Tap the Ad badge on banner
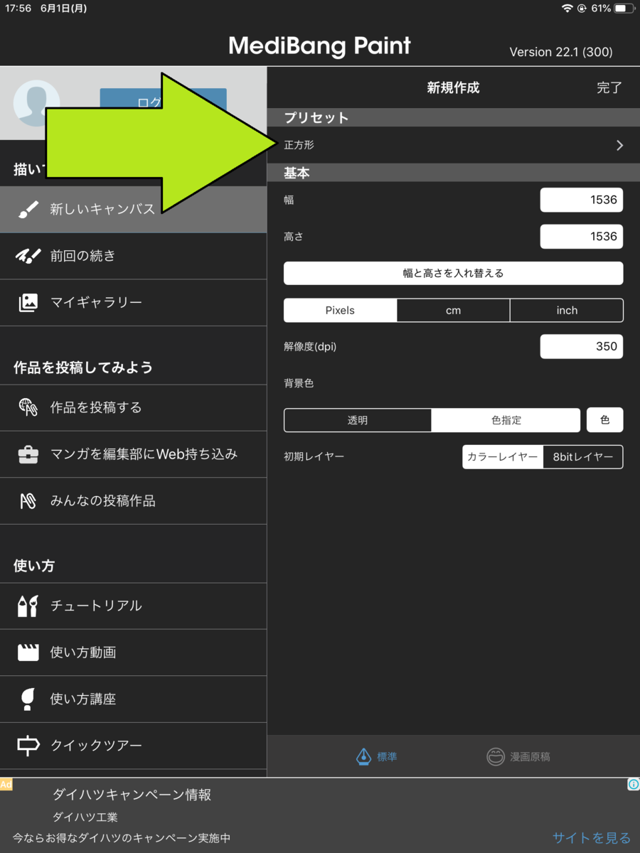Image resolution: width=640 pixels, height=853 pixels. pyautogui.click(x=6, y=785)
